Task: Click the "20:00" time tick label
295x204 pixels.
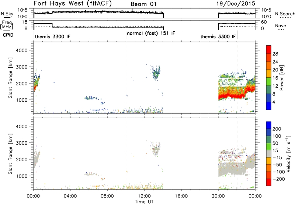Action: pos(218,196)
